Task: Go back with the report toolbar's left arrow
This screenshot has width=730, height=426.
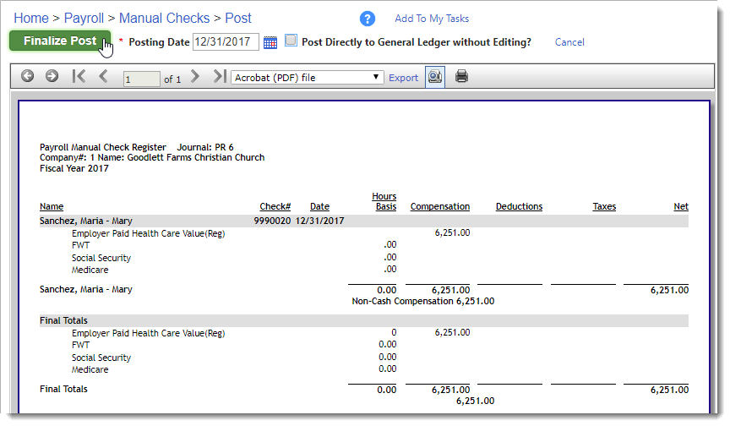Action: (28, 76)
